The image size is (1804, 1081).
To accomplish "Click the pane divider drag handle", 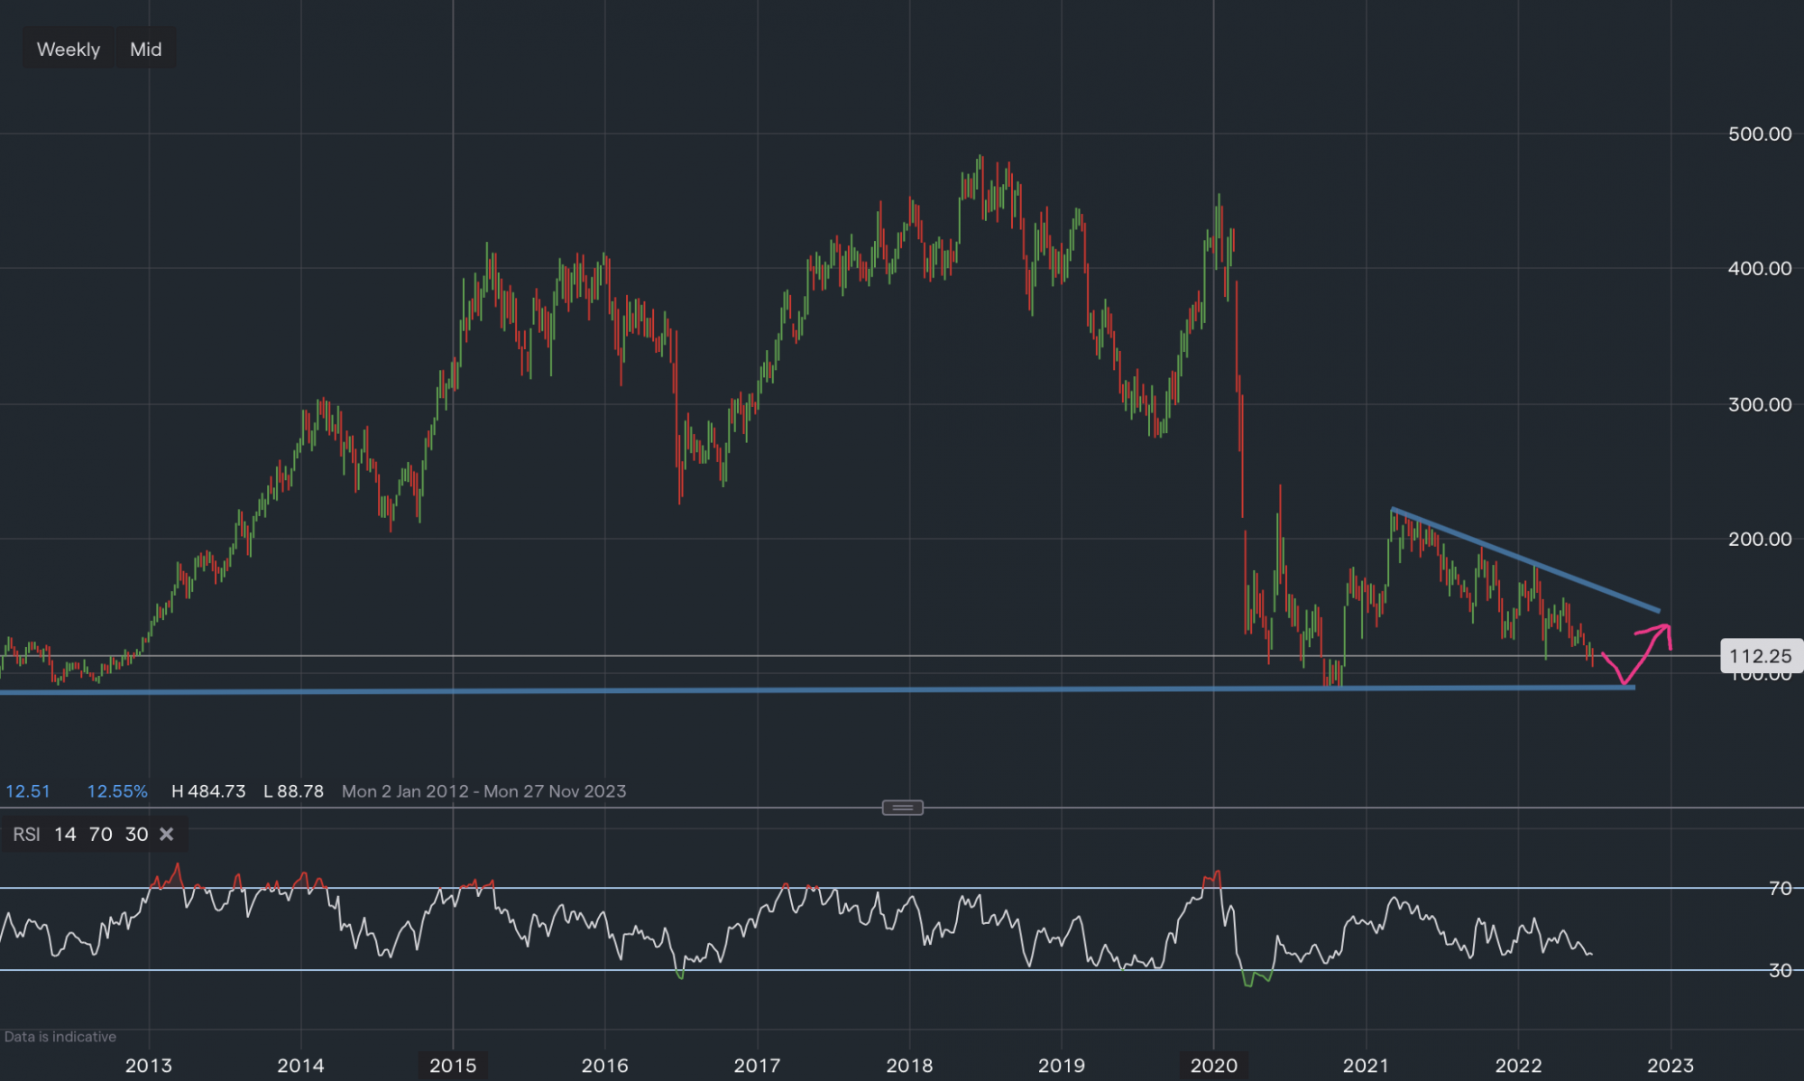I will pos(902,808).
